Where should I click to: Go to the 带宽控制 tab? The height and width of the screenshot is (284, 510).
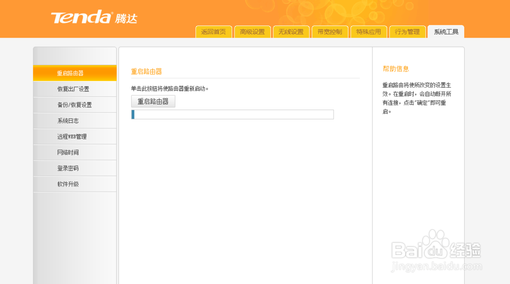coord(330,32)
